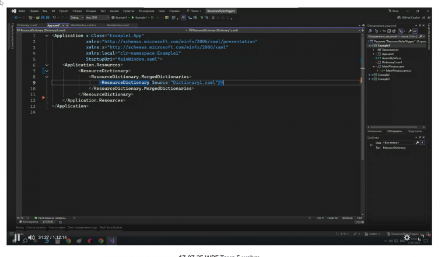
Task: Start without debugging using outlined play icon
Action: (152, 17)
